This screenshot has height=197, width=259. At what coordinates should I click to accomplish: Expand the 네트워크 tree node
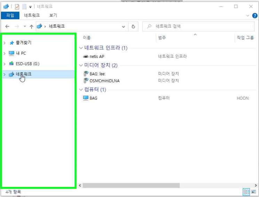coord(5,75)
